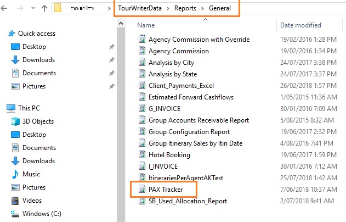Image resolution: width=346 pixels, height=222 pixels.
Task: Click pin icon beside pinned Pictures
Action: 112,86
